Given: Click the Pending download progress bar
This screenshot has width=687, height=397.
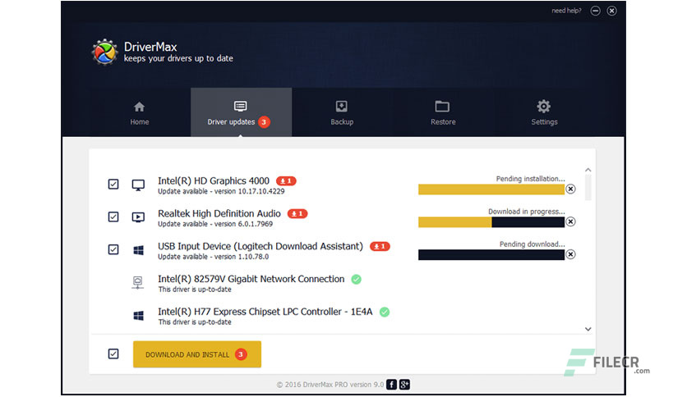Looking at the screenshot, I should point(491,255).
